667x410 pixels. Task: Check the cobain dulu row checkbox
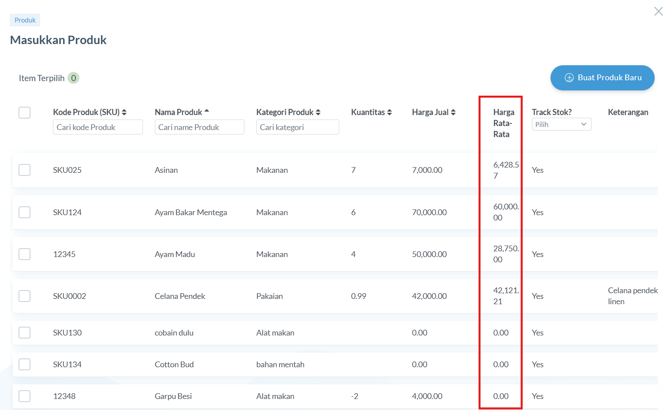pyautogui.click(x=25, y=332)
